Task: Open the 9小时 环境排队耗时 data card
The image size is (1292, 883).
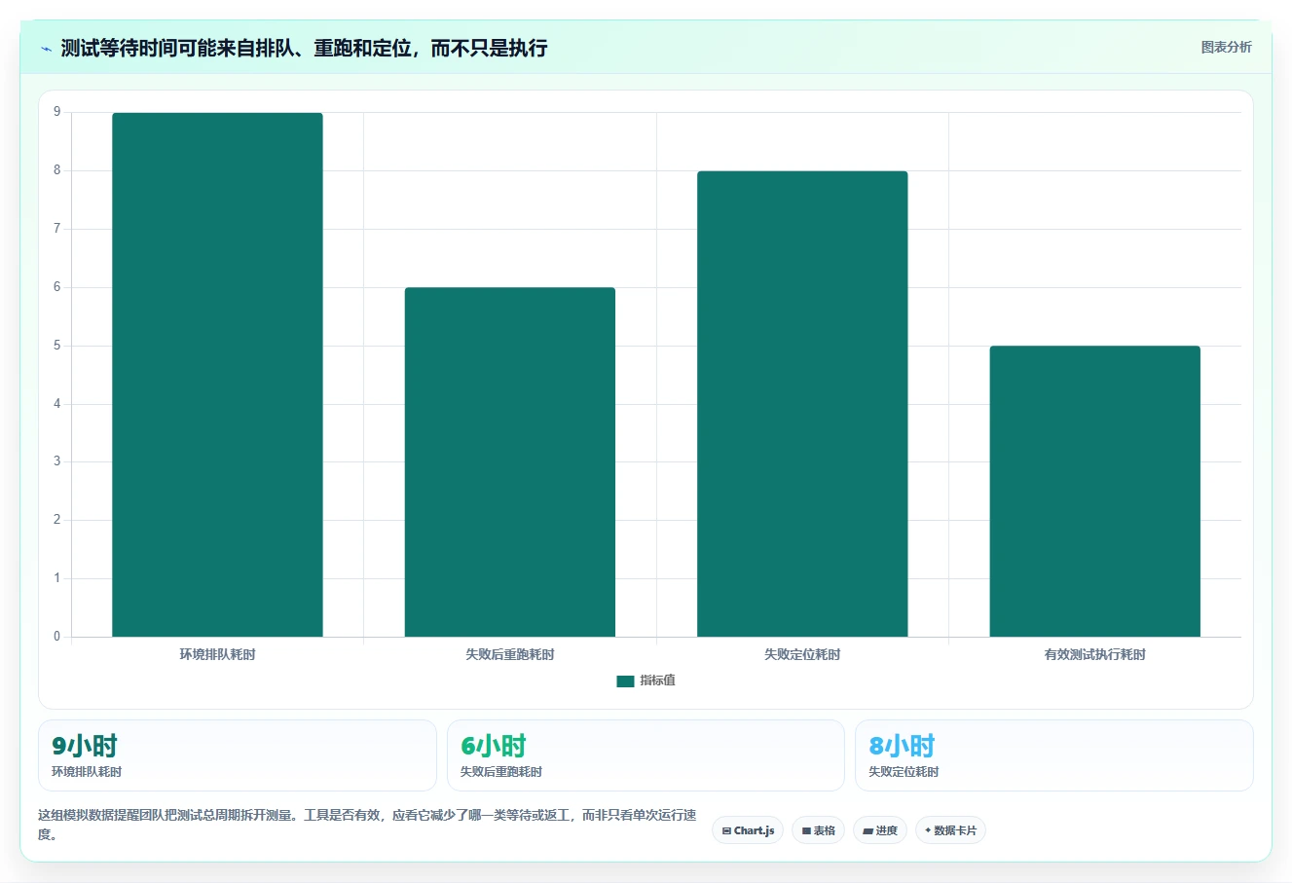Action: [238, 755]
